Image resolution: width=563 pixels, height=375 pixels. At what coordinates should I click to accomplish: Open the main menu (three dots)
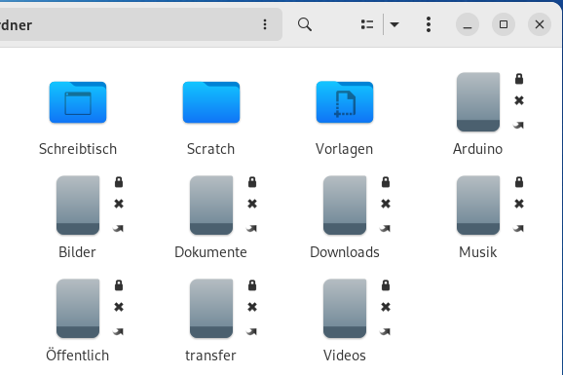(x=429, y=24)
